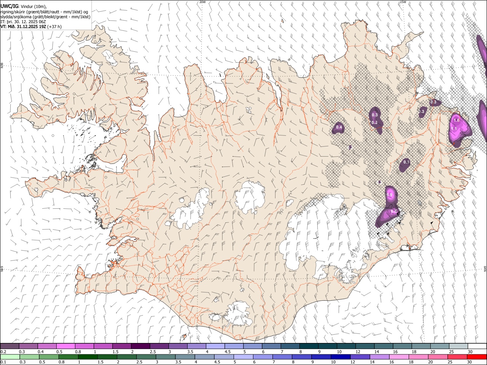Click the bright pink swatch between 0.5 and 0.8
487x365 pixels.
click(x=65, y=346)
